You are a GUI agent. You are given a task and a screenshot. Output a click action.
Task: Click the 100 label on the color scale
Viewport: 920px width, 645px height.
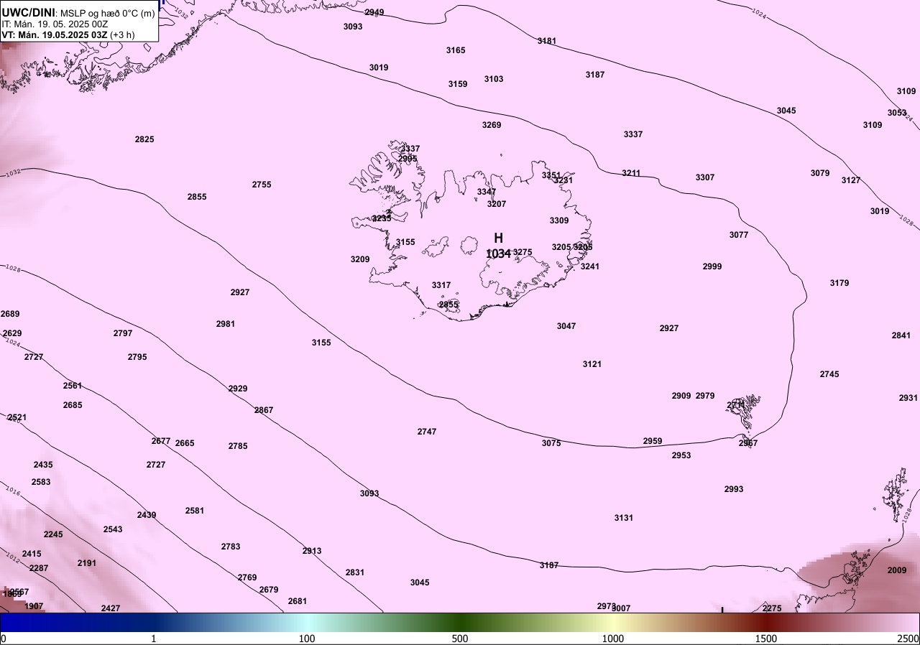point(307,638)
